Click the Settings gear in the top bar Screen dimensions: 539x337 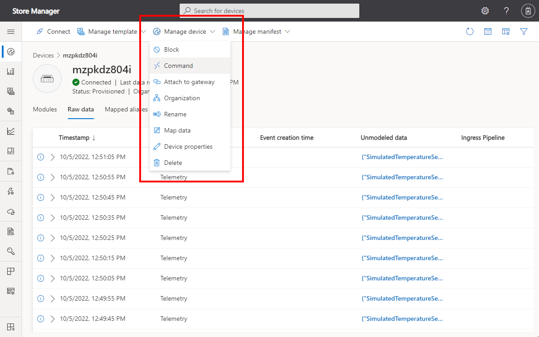coord(485,10)
